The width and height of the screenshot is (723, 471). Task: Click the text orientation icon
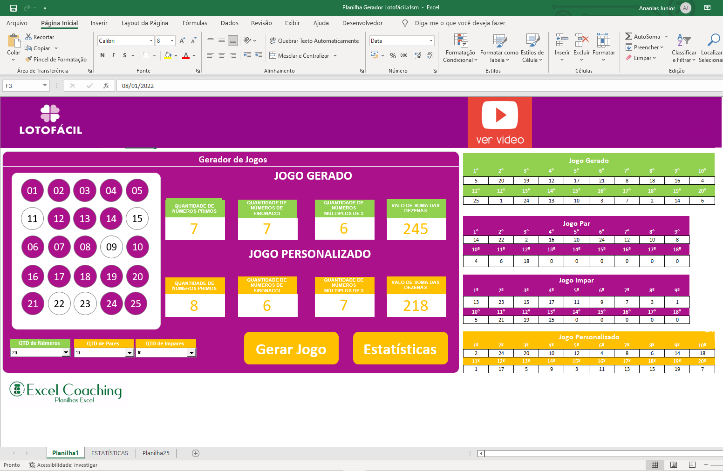(248, 40)
